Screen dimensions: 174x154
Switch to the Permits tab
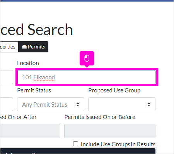coord(33,47)
